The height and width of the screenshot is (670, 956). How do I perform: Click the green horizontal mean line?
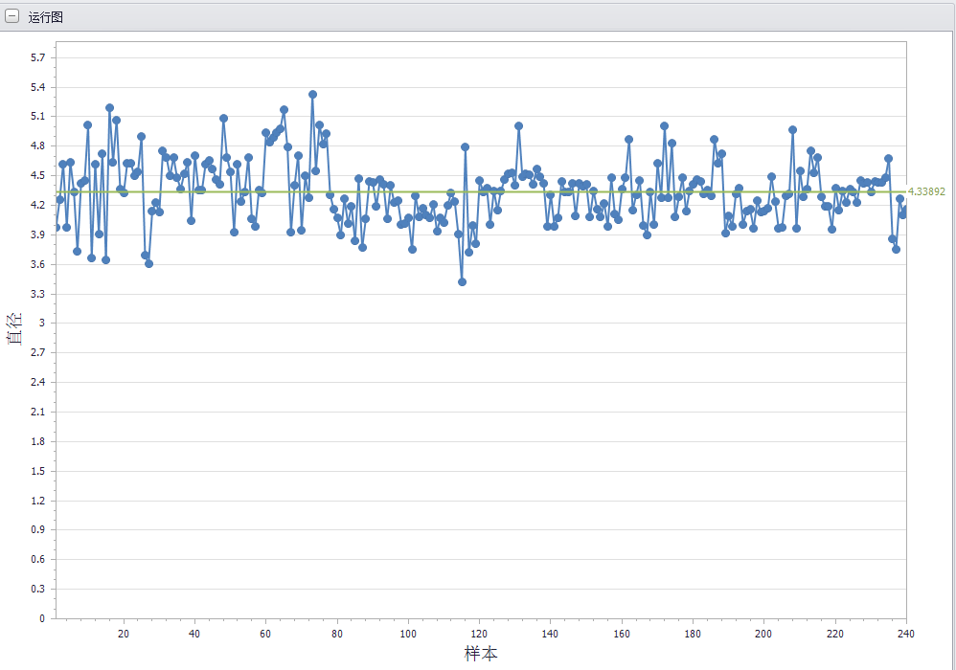pyautogui.click(x=575, y=191)
